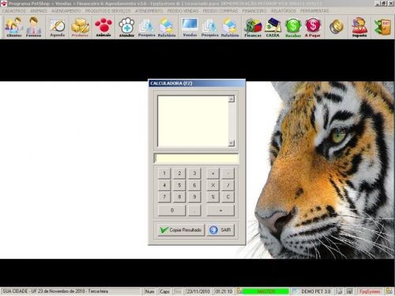The image size is (395, 296).
Task: Click calculator key 4
Action: 164,185
